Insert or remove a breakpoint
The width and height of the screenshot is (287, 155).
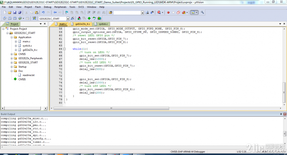pos(168,13)
